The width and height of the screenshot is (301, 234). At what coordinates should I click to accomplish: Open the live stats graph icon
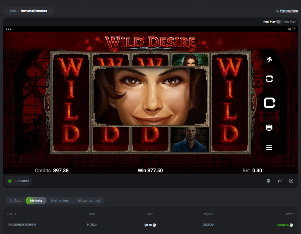pyautogui.click(x=280, y=181)
